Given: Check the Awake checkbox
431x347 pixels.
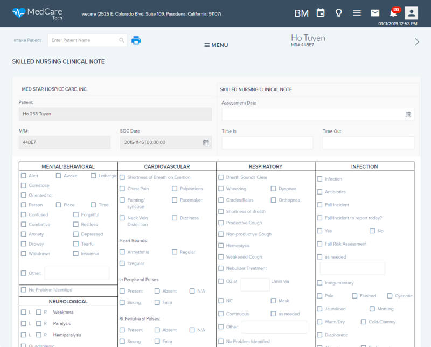Looking at the screenshot, I should point(59,176).
